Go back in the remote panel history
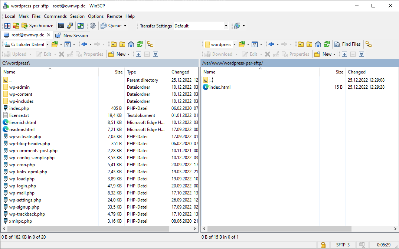The height and width of the screenshot is (249, 399). (x=271, y=44)
